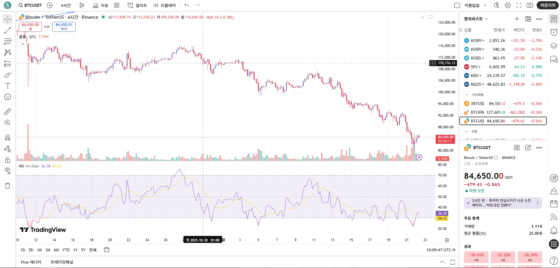The height and width of the screenshot is (268, 560).
Task: Take a chart snapshot with camera
Action: tap(530, 5)
